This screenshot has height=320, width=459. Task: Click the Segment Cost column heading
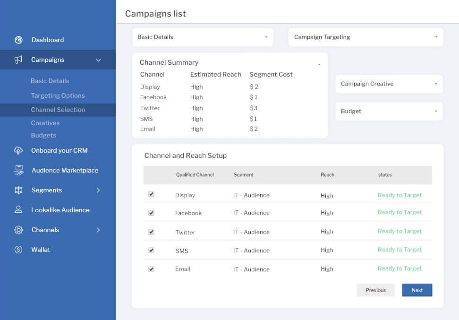point(271,74)
